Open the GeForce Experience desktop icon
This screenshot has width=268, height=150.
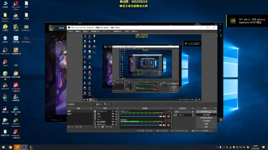pos(16,122)
